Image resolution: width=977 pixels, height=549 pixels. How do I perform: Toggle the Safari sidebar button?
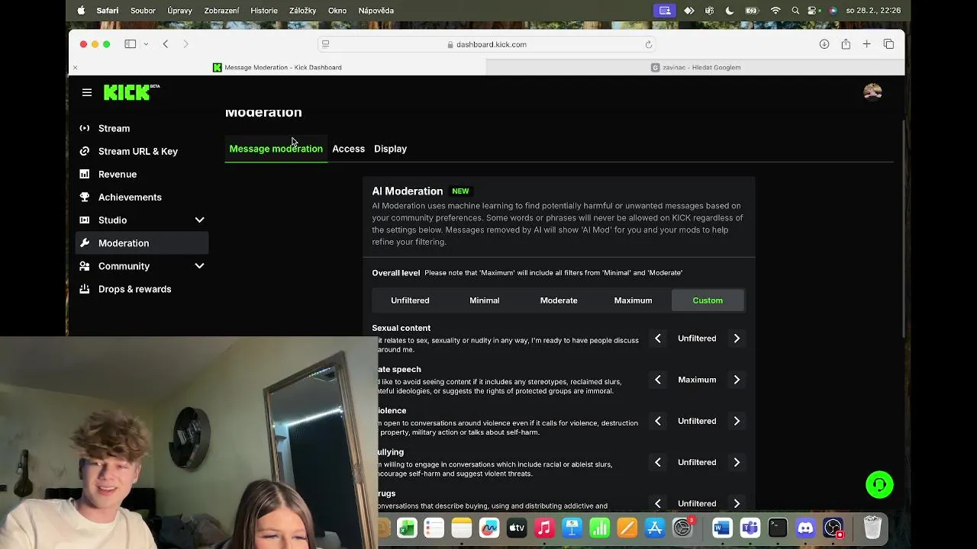(131, 44)
